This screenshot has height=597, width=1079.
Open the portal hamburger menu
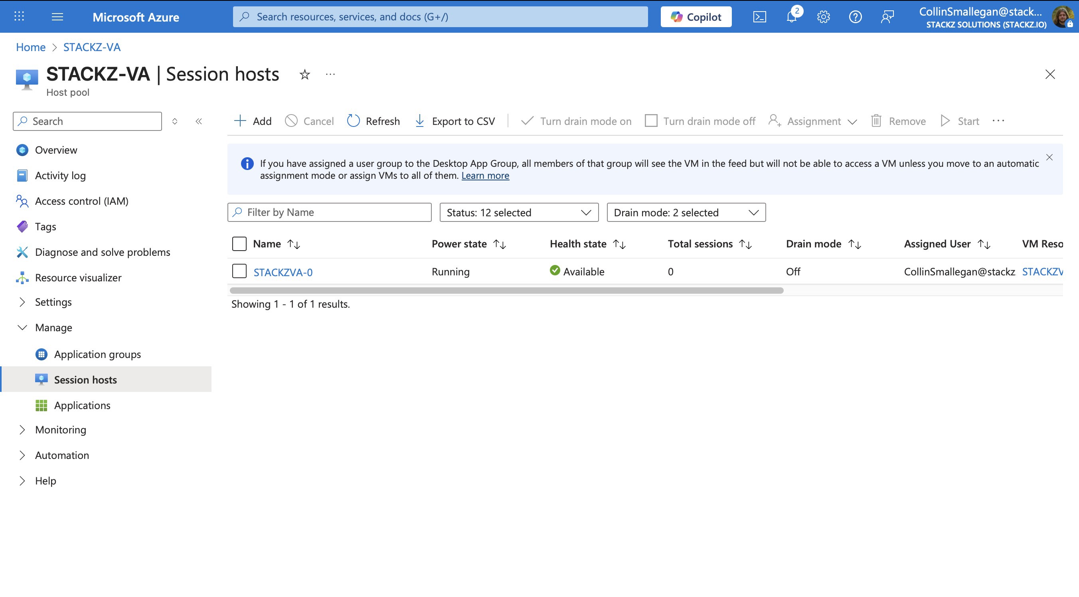pos(57,17)
